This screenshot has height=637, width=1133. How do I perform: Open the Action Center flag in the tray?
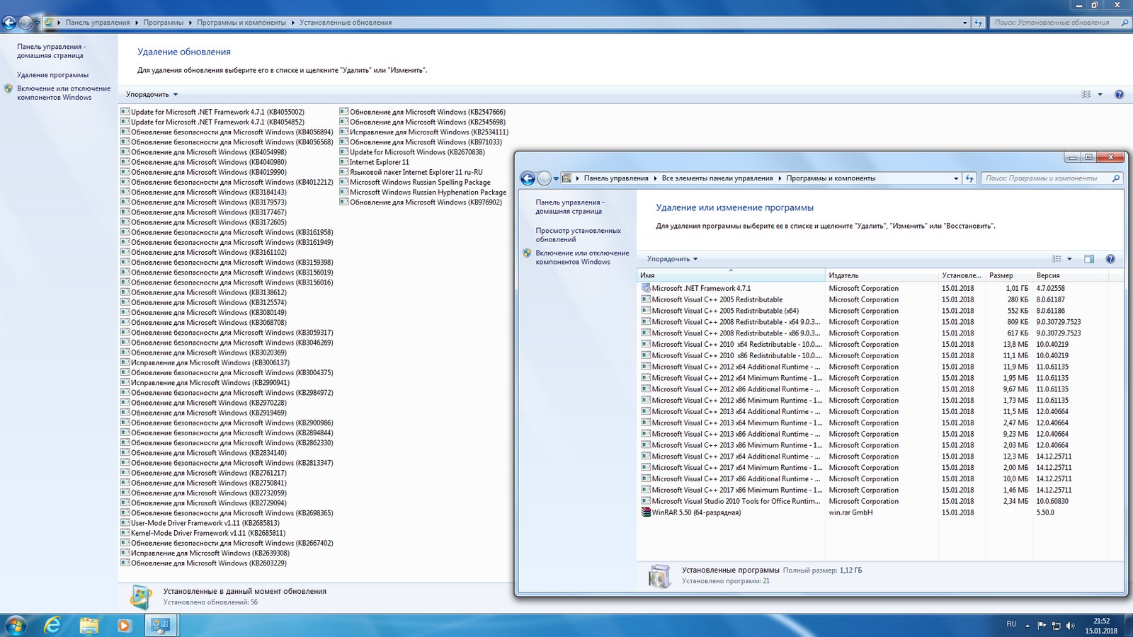click(x=1042, y=626)
